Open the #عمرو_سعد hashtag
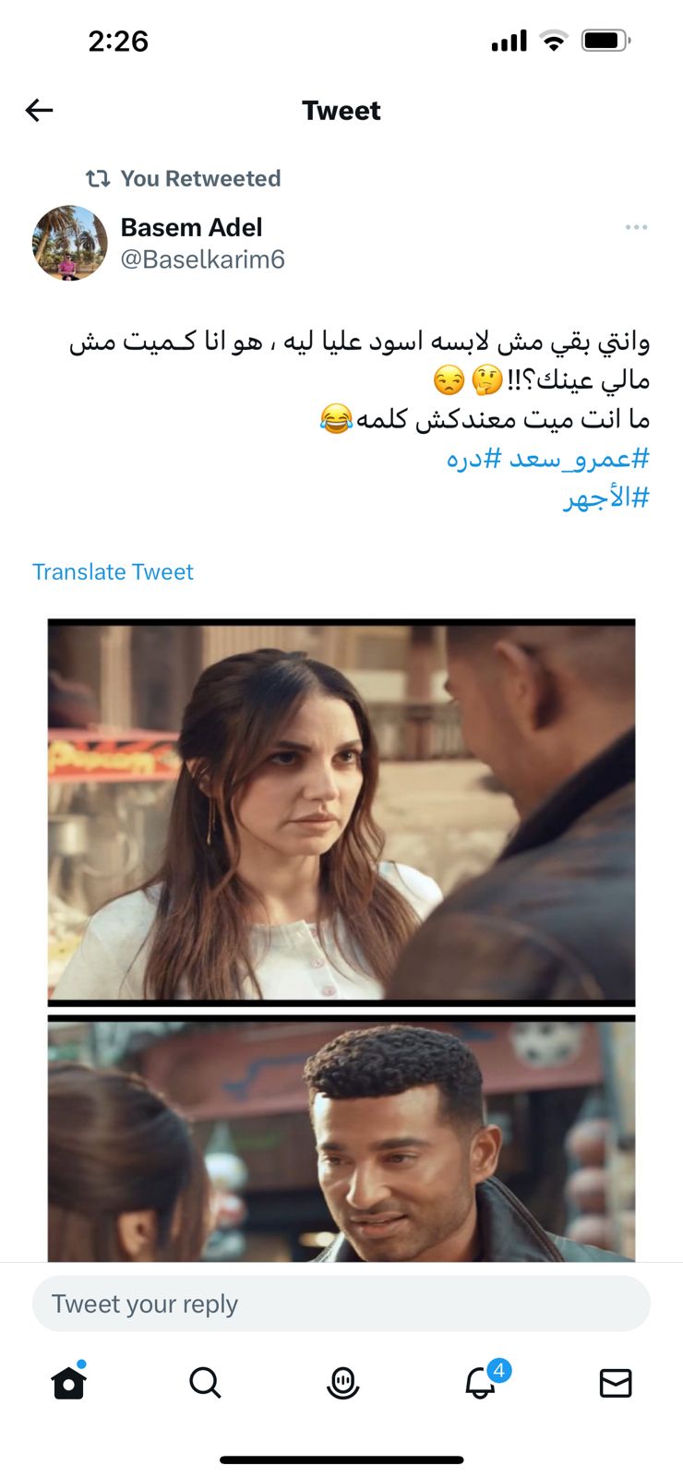Viewport: 683px width, 1477px height. (x=579, y=458)
